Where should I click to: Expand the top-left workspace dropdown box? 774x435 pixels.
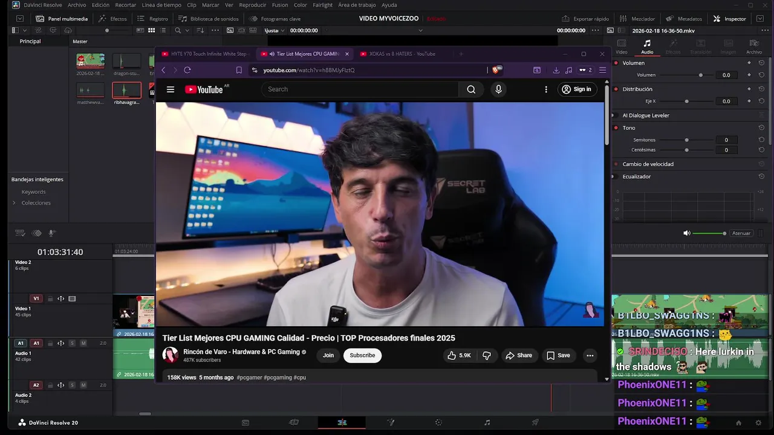pos(20,19)
